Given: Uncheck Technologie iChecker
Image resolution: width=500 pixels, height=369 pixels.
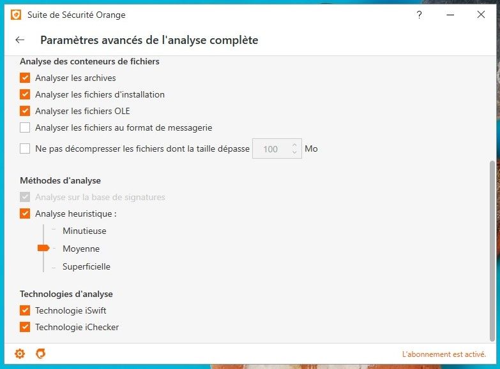Looking at the screenshot, I should (x=25, y=327).
